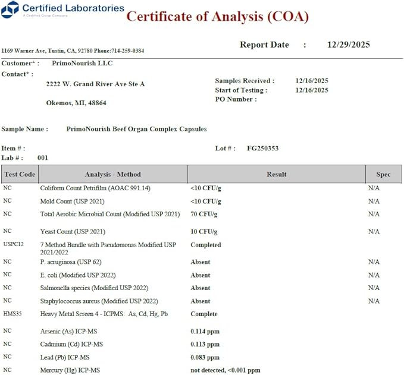Click the Salmonella species method row
This screenshot has width=404, height=375.
pyautogui.click(x=94, y=288)
